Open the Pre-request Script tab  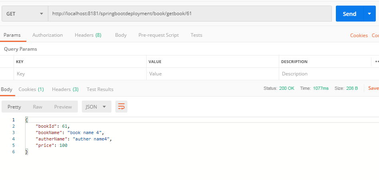(x=158, y=35)
